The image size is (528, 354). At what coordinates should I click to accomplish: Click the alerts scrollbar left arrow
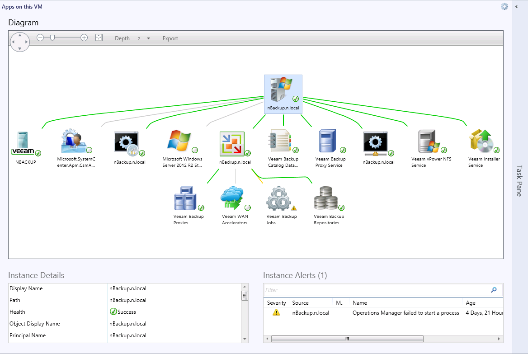coord(267,339)
